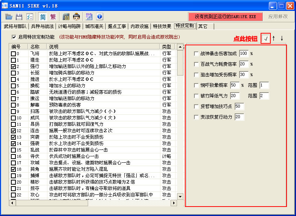Click the up arrow next to checkmark button
Viewport: 296px width, 216px height.
coord(274,39)
